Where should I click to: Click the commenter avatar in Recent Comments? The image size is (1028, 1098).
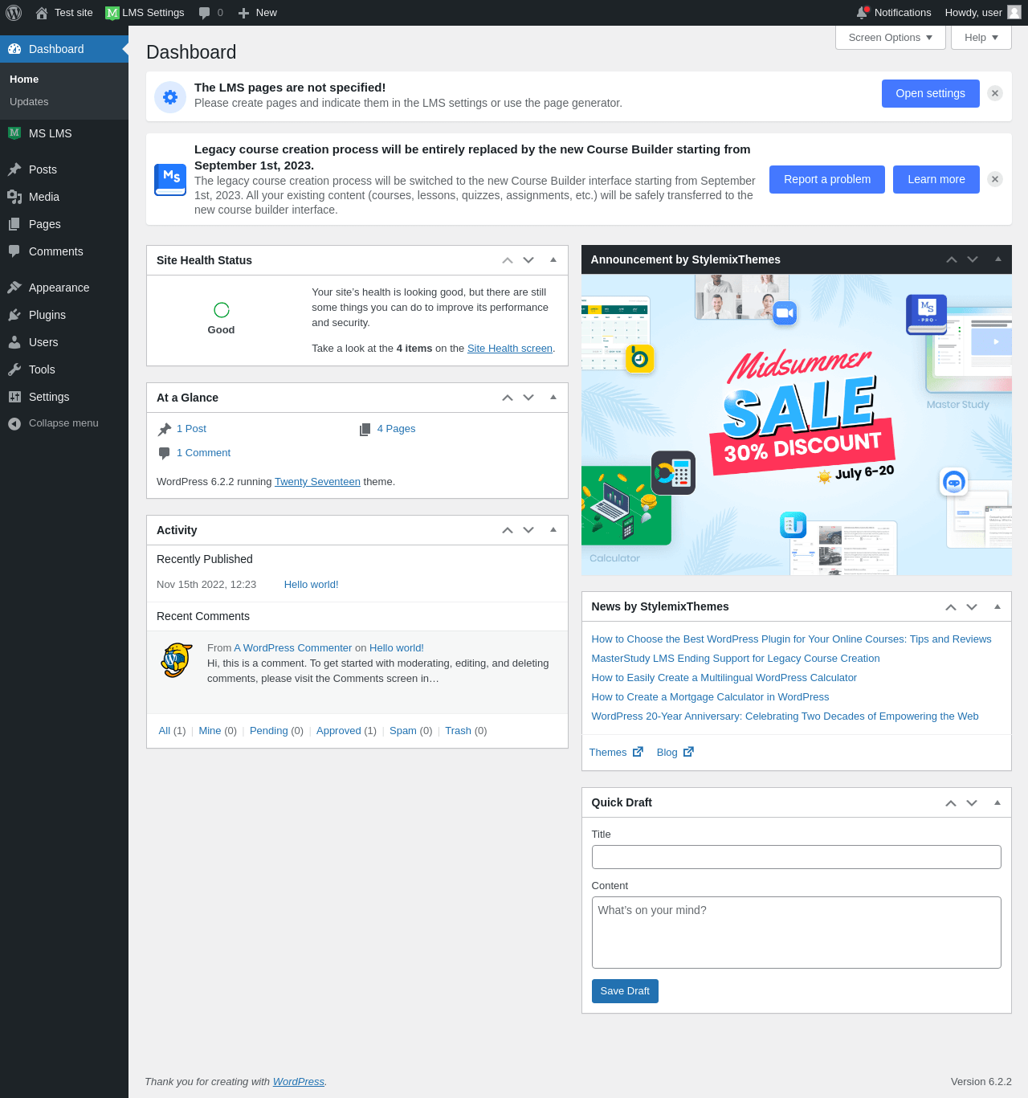click(x=177, y=660)
